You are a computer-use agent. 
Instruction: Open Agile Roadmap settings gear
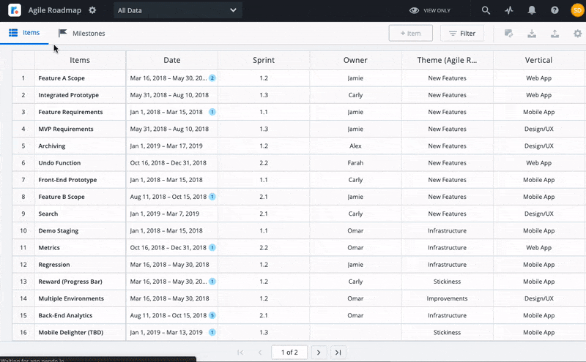(92, 10)
